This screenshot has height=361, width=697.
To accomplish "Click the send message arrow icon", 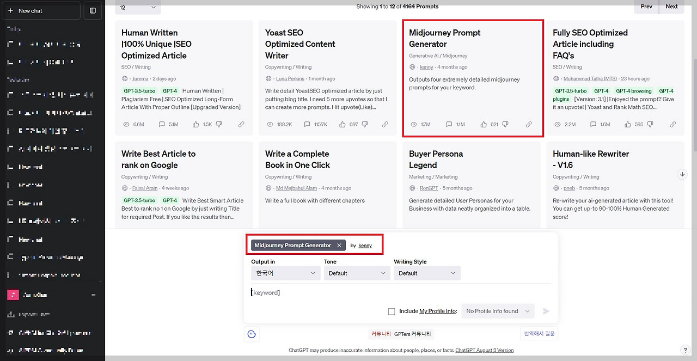I will [x=546, y=311].
